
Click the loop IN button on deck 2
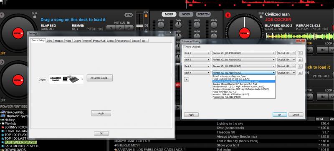[x=323, y=50]
